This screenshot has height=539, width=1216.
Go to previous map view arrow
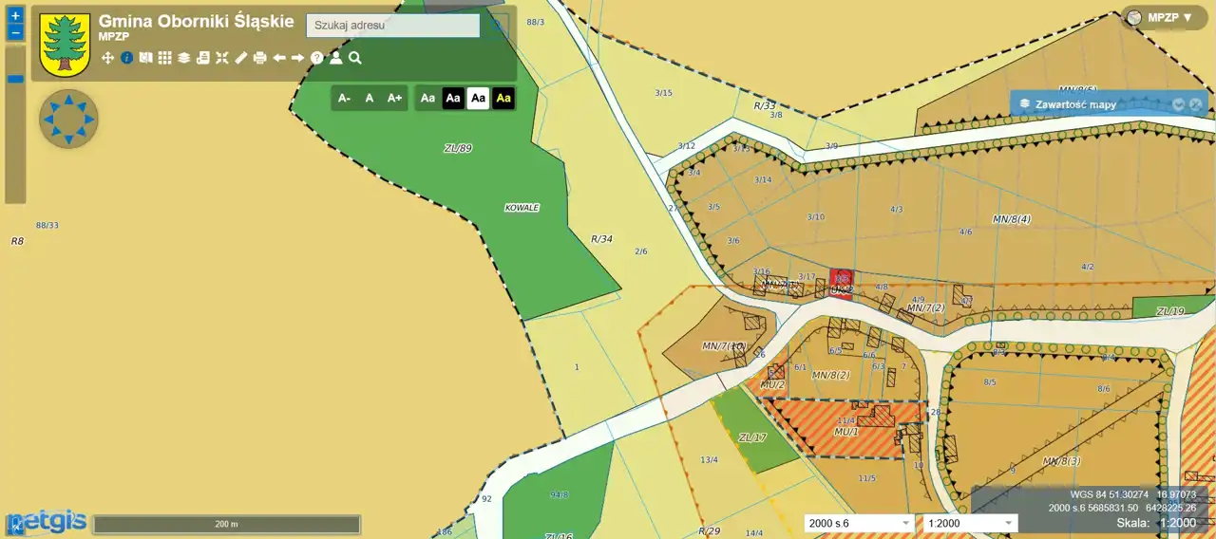coord(278,58)
